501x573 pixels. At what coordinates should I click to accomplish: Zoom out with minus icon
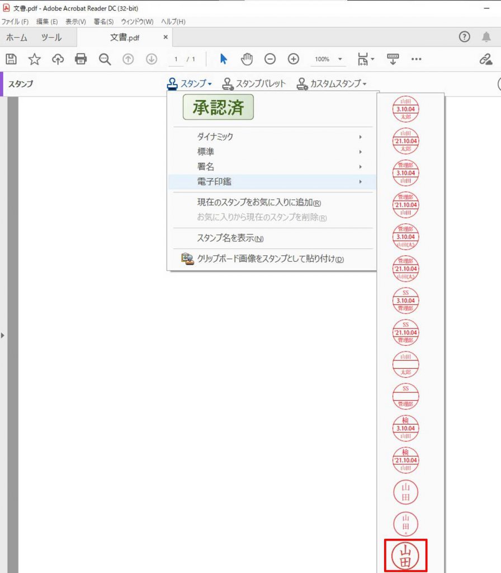tap(270, 59)
